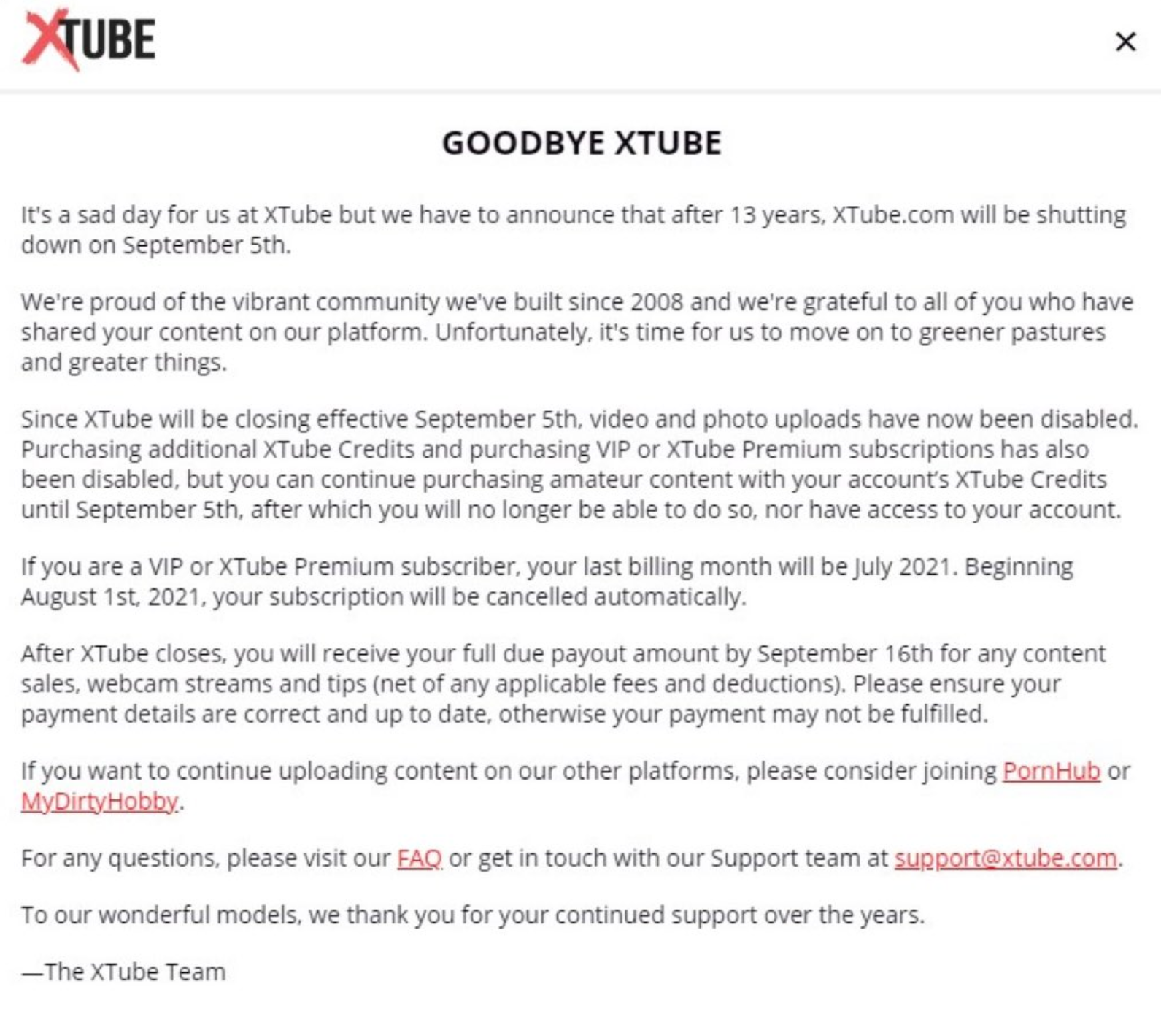
Task: Click the GOODBYE XTUBE heading
Action: (x=582, y=142)
